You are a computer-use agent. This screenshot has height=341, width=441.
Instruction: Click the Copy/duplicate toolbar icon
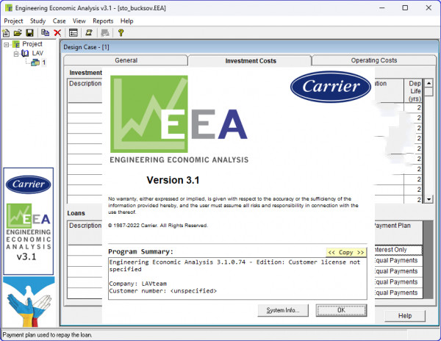click(45, 33)
